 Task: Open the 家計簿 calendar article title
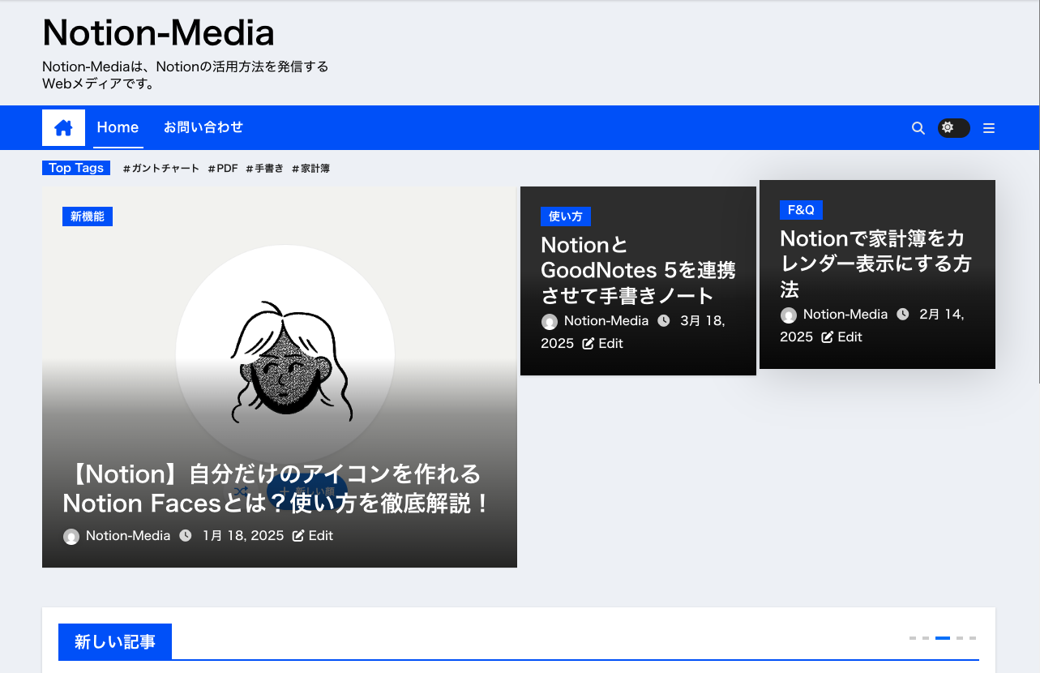click(875, 264)
